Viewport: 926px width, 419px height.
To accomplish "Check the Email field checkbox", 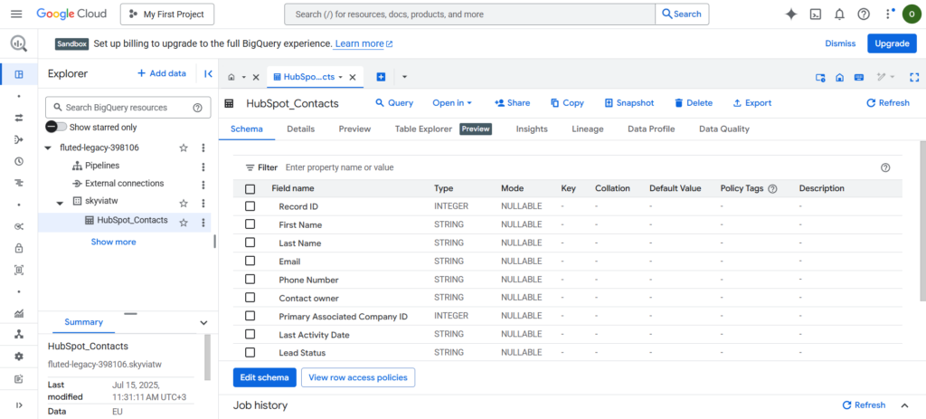I will coord(250,261).
